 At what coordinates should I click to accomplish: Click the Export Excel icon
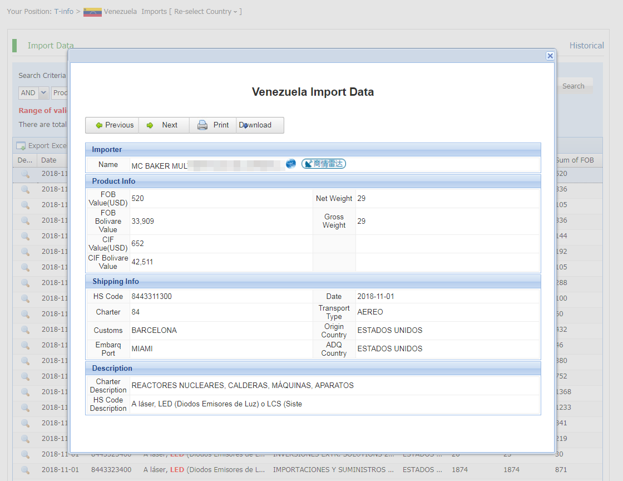[x=21, y=146]
